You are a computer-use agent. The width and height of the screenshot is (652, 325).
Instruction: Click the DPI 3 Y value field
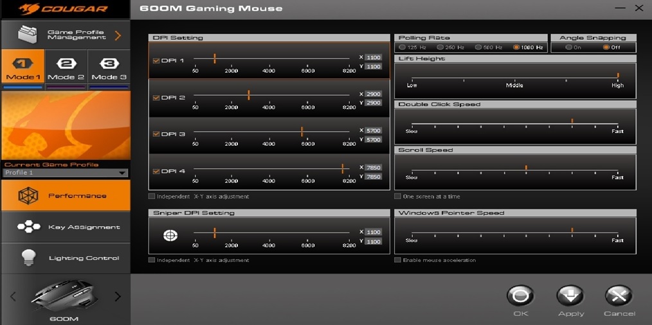[x=374, y=139]
